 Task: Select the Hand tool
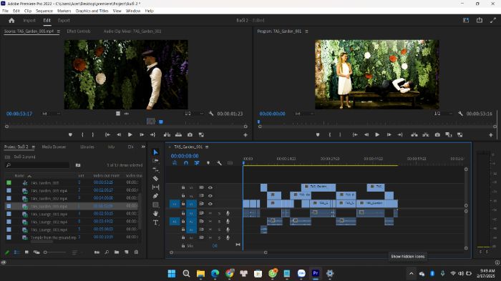coord(155,213)
